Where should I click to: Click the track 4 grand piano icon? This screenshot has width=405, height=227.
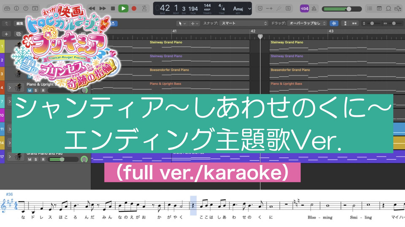pos(18,87)
